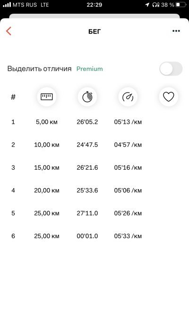
Task: Enable the Выделить отличия switch
Action: (x=171, y=69)
